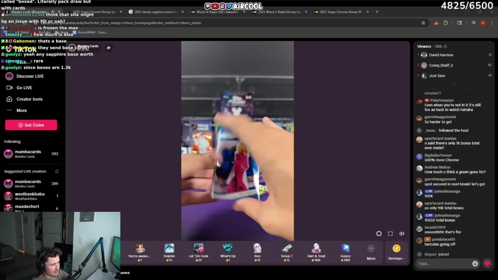Send the What's Up gift
The height and width of the screenshot is (280, 498).
click(x=228, y=252)
